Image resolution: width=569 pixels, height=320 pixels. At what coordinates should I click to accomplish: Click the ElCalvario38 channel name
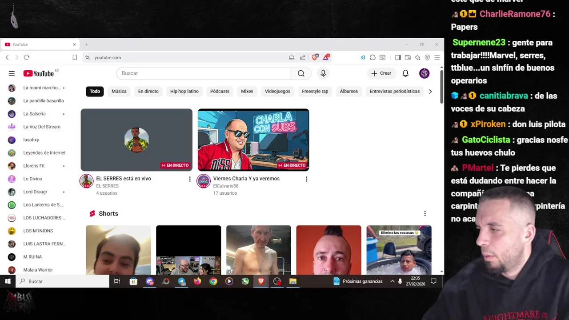click(226, 186)
